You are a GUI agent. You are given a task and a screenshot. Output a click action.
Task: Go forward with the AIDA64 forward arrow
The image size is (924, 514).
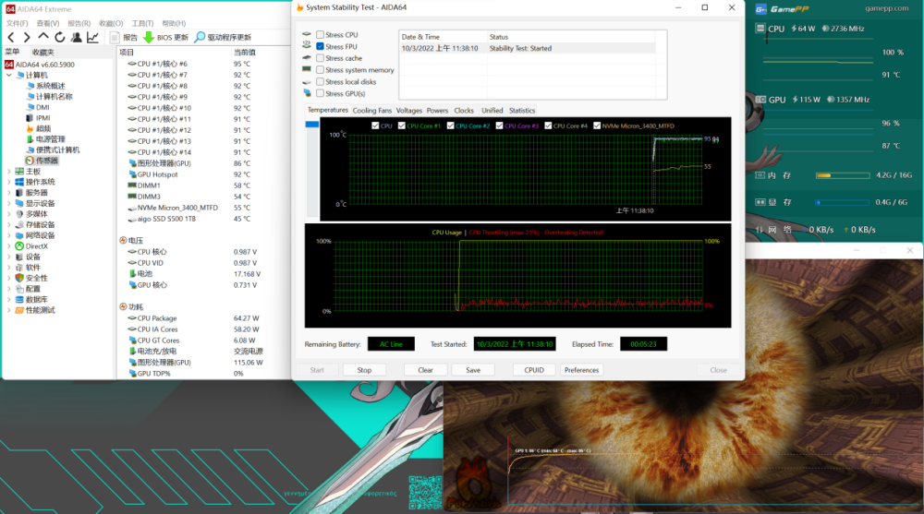tap(27, 37)
